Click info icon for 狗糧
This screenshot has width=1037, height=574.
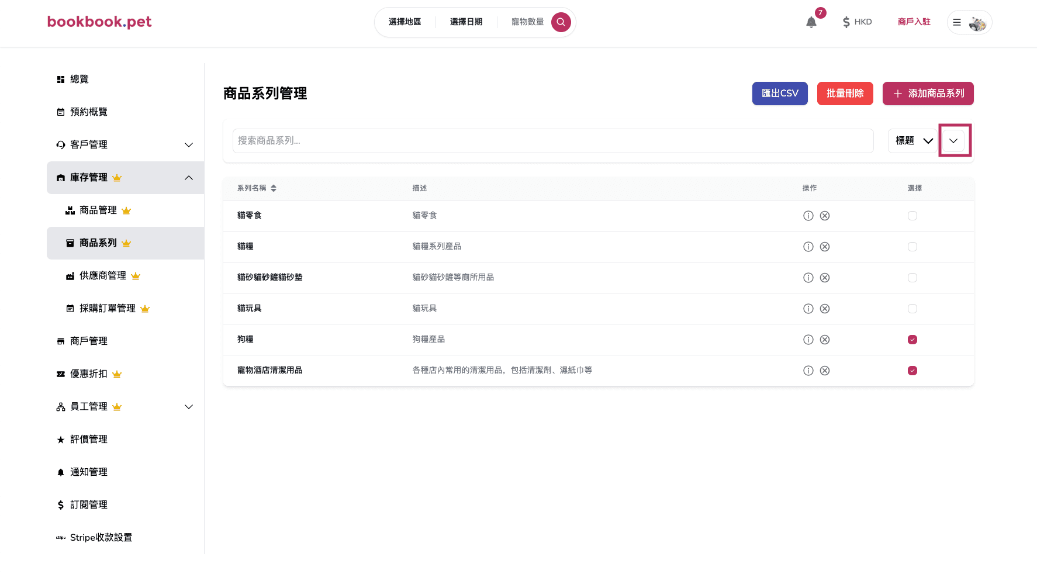click(808, 340)
